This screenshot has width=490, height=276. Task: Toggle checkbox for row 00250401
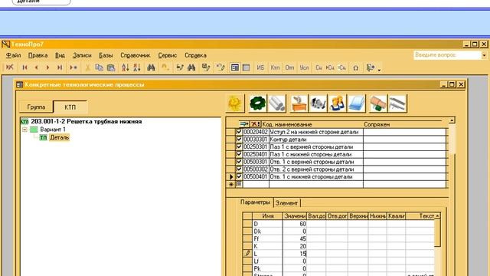[240, 154]
